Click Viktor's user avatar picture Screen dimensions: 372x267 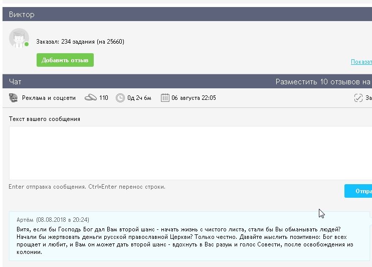point(19,38)
